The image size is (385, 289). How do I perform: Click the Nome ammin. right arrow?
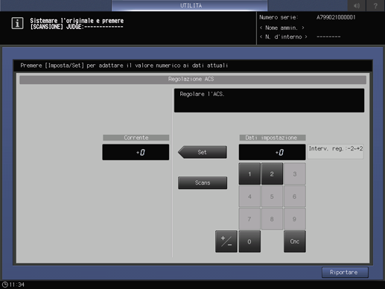pyautogui.click(x=303, y=28)
